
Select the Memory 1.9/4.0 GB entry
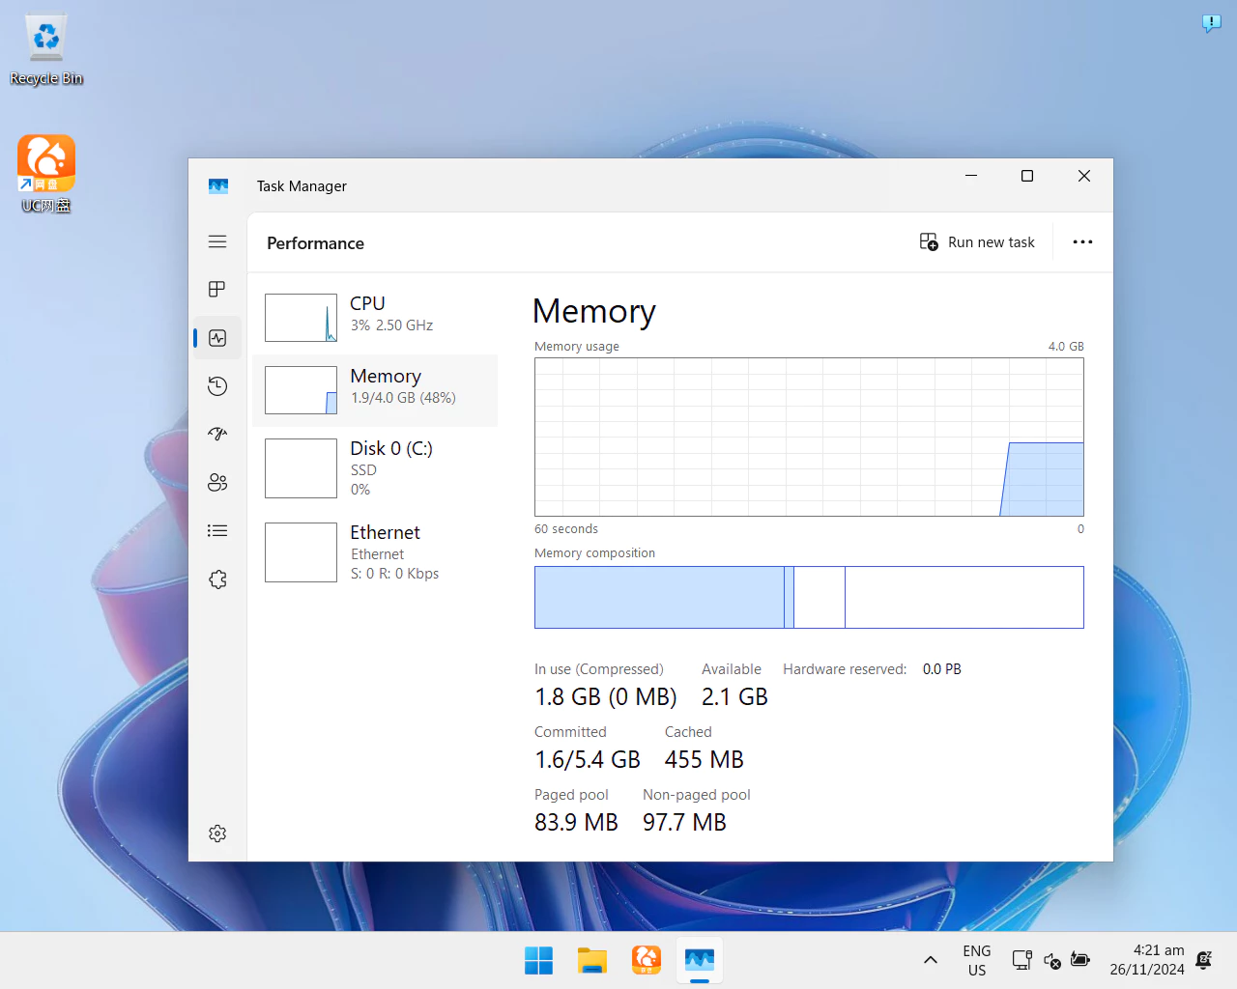375,390
